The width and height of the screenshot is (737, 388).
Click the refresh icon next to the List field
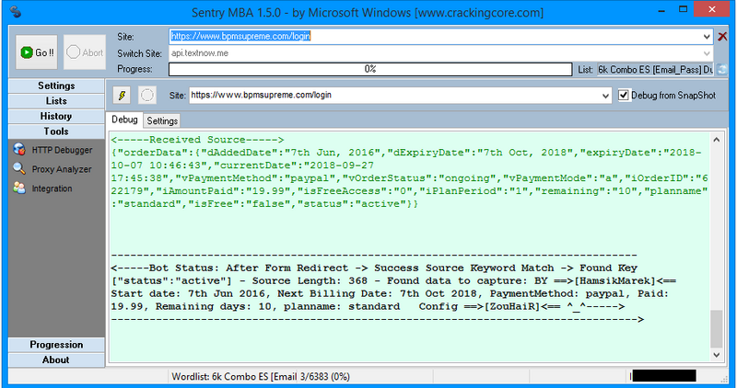click(x=721, y=70)
